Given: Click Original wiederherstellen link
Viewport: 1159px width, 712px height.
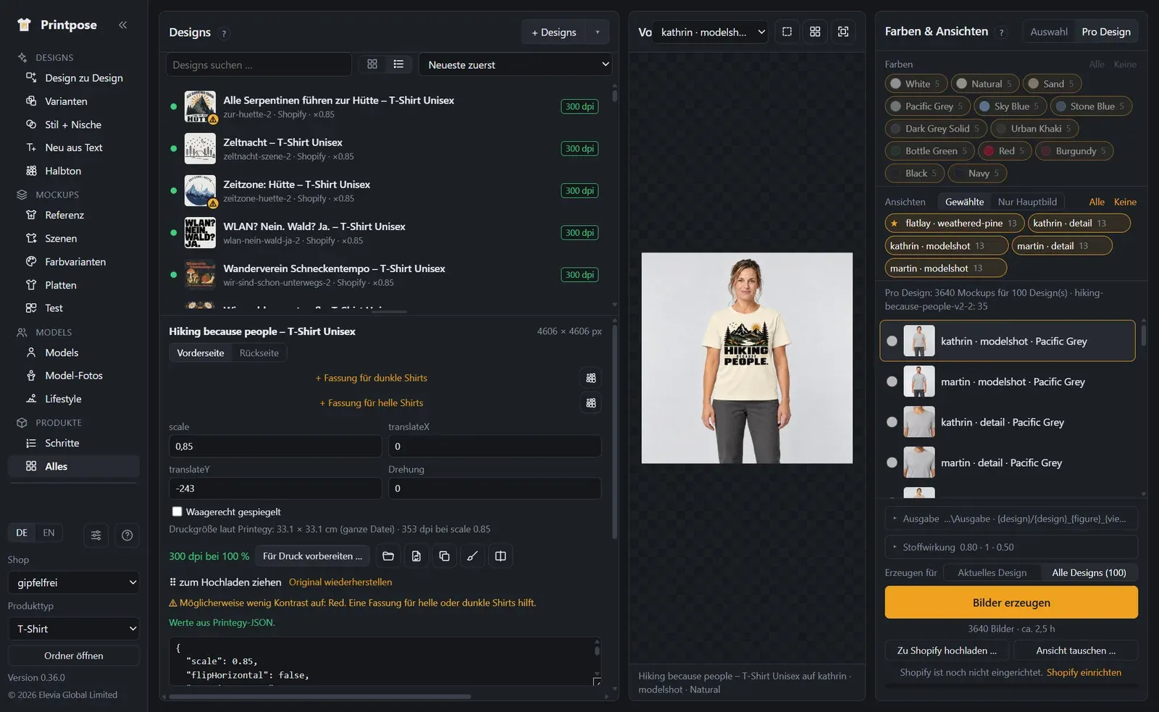Looking at the screenshot, I should pyautogui.click(x=340, y=582).
